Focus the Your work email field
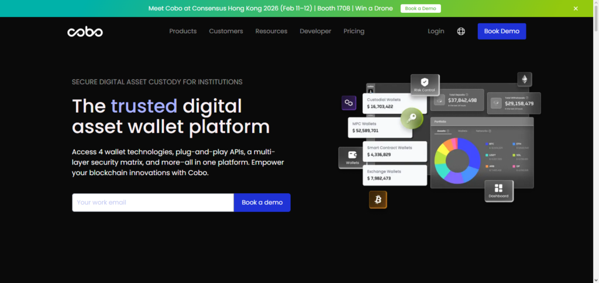This screenshot has width=599, height=283. click(153, 202)
